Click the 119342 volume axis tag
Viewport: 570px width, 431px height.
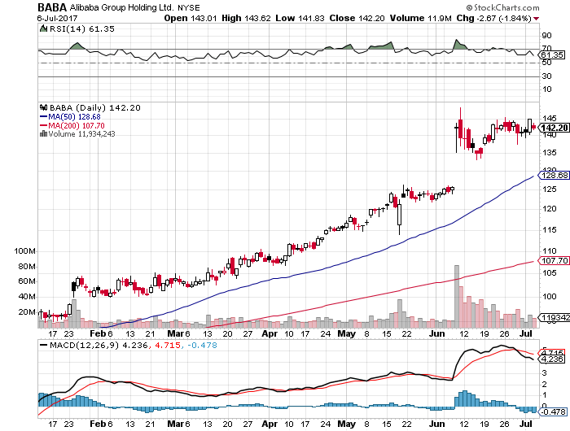pos(555,317)
